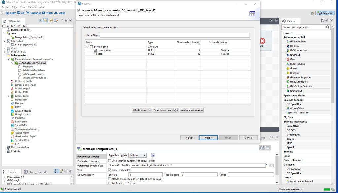Click the palette search magnifier icon

tap(328, 27)
